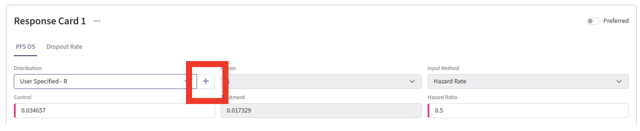Click the plus icon beside Distribution
This screenshot has height=131, width=640.
[x=206, y=81]
